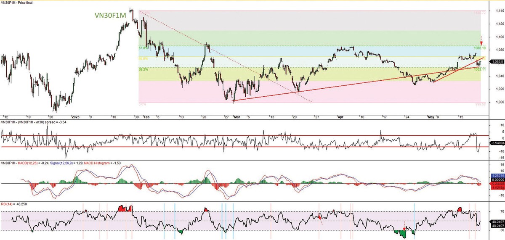The image size is (505, 240).
Task: Click the red arrow in the green RSI oversold zone
Action: point(404,228)
